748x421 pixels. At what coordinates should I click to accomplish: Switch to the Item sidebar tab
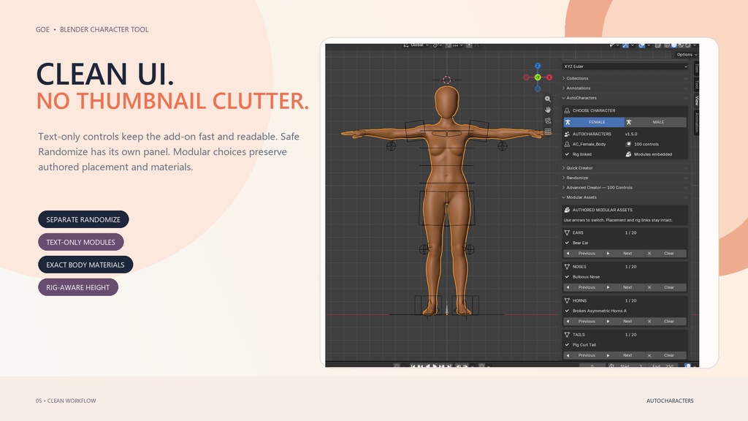click(696, 68)
